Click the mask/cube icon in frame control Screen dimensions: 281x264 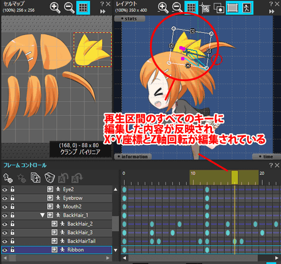pos(49,178)
